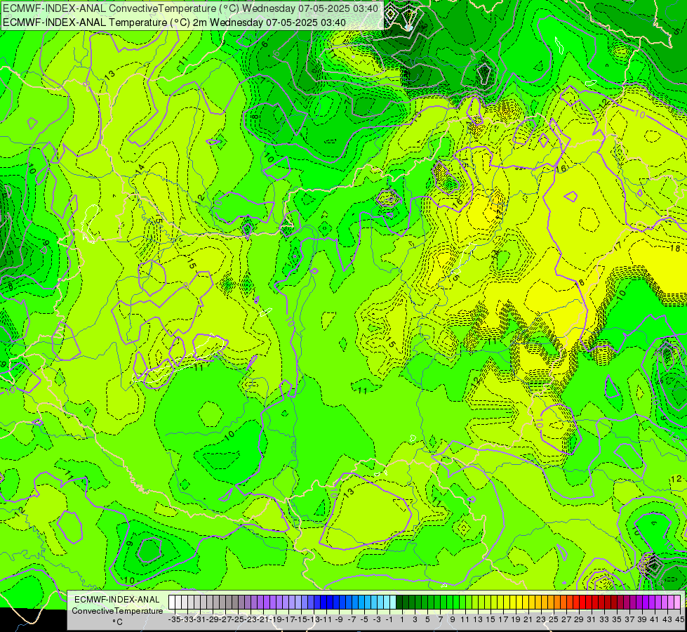Click the Temperature 2m title line

click(174, 22)
